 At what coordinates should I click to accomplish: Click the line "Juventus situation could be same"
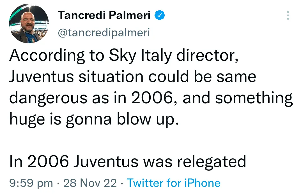132,76
